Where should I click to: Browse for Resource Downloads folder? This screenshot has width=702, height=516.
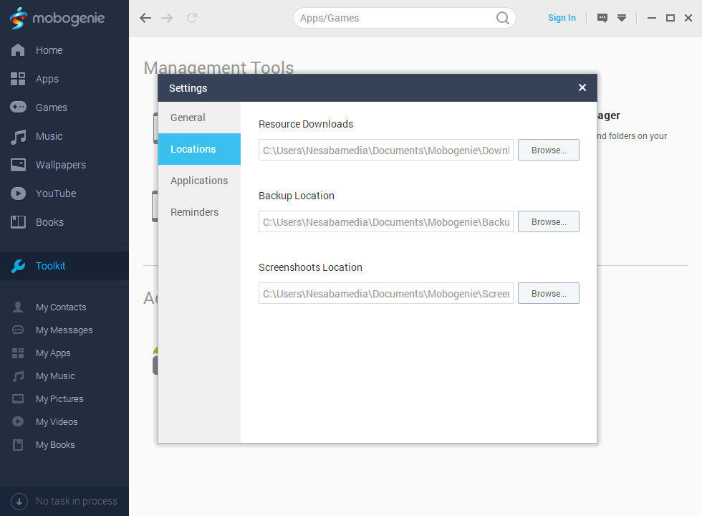click(548, 150)
